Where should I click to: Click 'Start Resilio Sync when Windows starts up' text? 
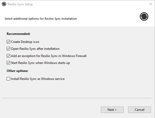click(40, 63)
